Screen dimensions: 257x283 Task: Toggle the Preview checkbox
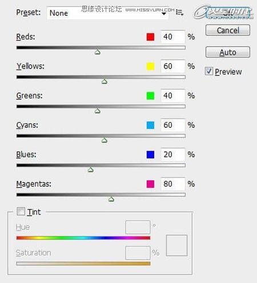(x=209, y=71)
